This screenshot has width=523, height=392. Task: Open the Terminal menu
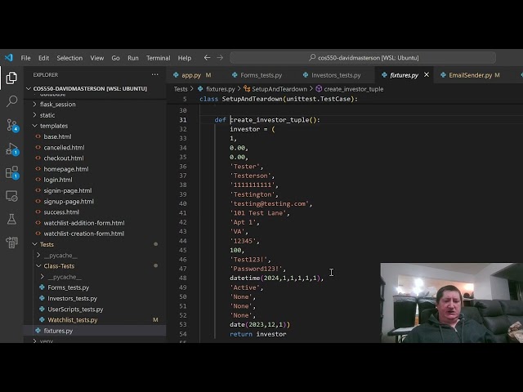[x=158, y=58]
